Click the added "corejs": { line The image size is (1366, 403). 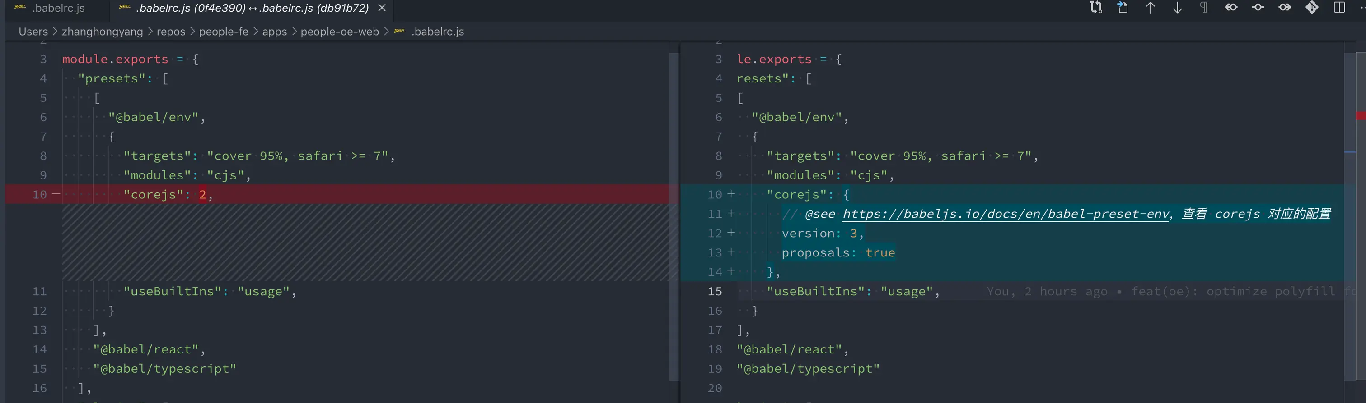1012,195
